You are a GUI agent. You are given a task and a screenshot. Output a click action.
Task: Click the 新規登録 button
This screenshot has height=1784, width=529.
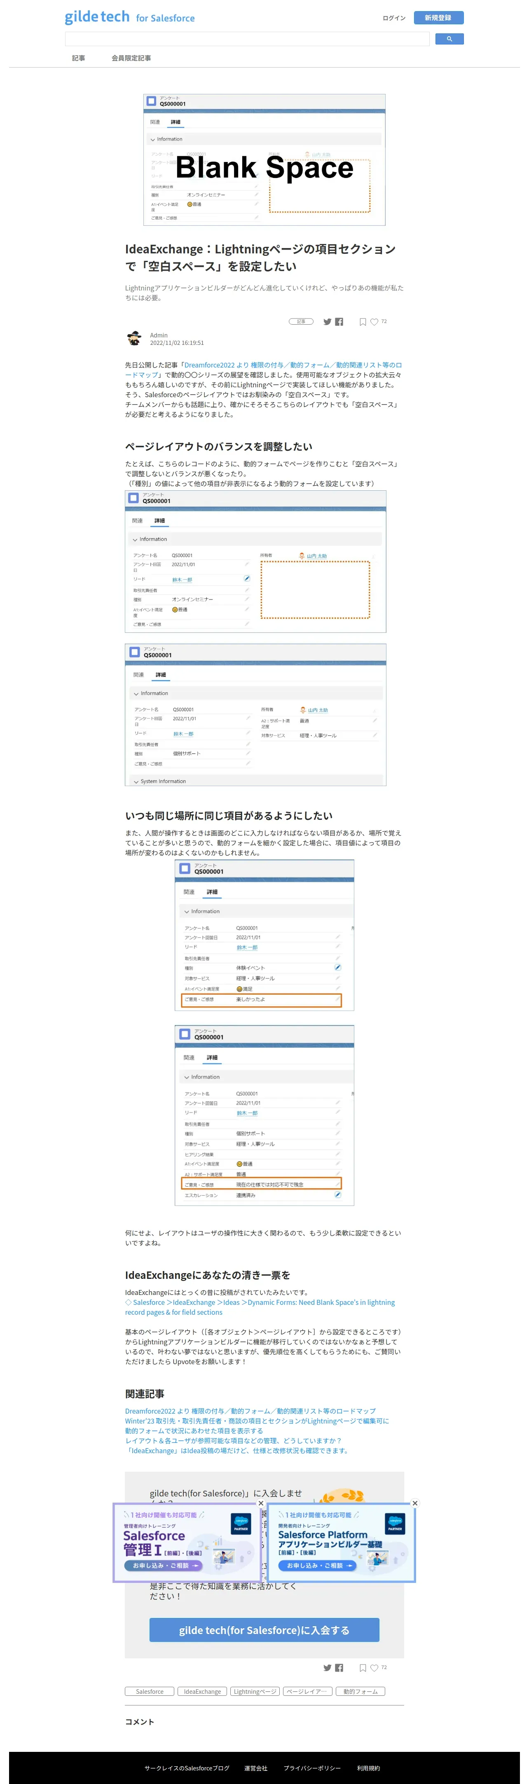click(438, 17)
